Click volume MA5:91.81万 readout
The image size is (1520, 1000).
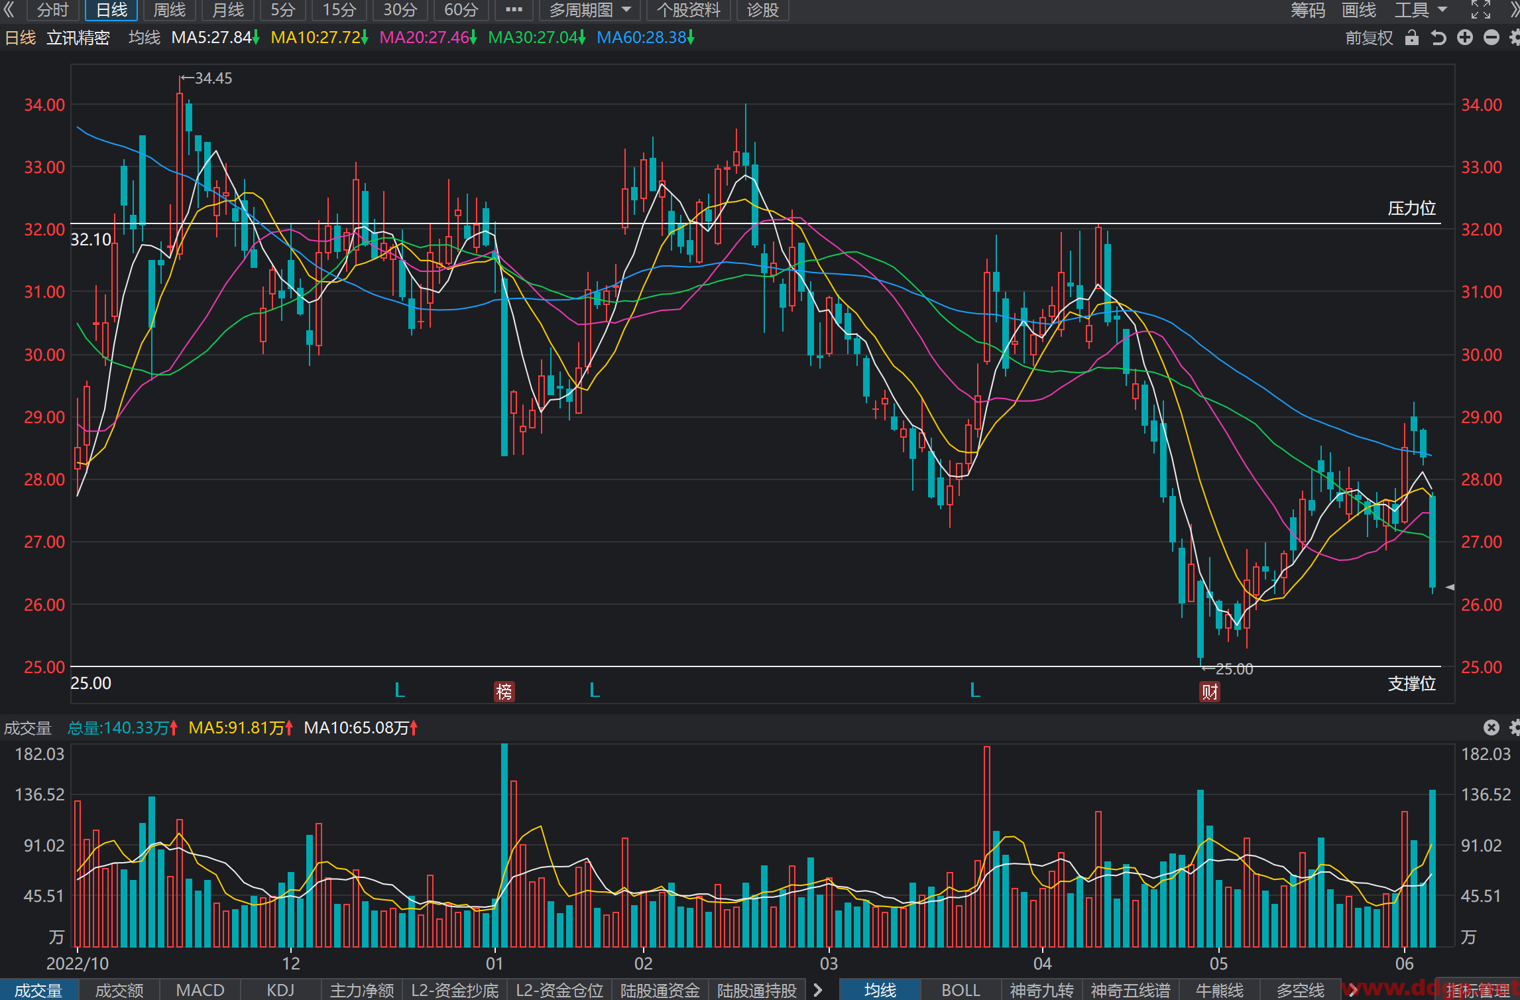240,727
